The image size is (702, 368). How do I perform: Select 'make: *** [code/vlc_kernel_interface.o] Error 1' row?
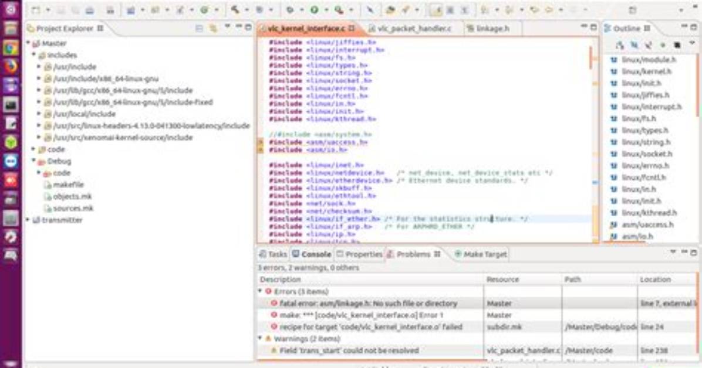[477, 315]
